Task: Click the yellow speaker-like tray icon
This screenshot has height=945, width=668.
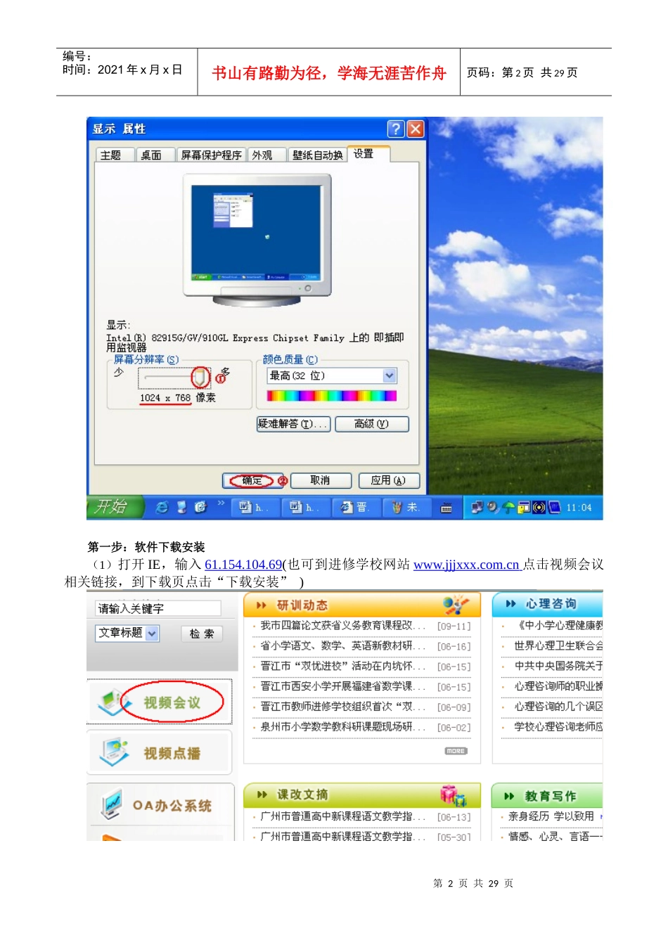Action: tap(539, 508)
